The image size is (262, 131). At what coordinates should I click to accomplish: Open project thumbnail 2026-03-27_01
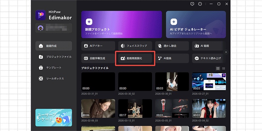click(209, 82)
